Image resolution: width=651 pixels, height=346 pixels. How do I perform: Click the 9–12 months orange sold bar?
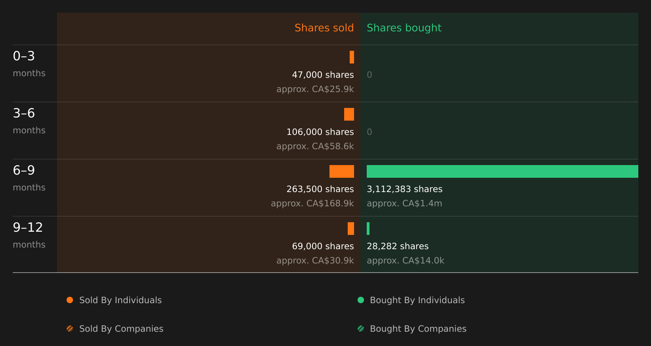[x=351, y=229]
